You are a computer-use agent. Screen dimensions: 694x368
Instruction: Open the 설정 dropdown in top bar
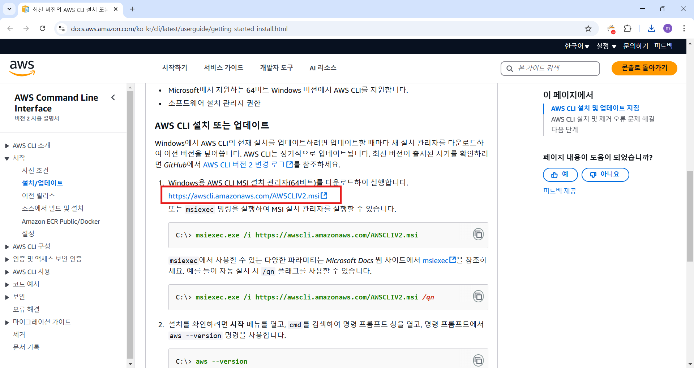[606, 46]
